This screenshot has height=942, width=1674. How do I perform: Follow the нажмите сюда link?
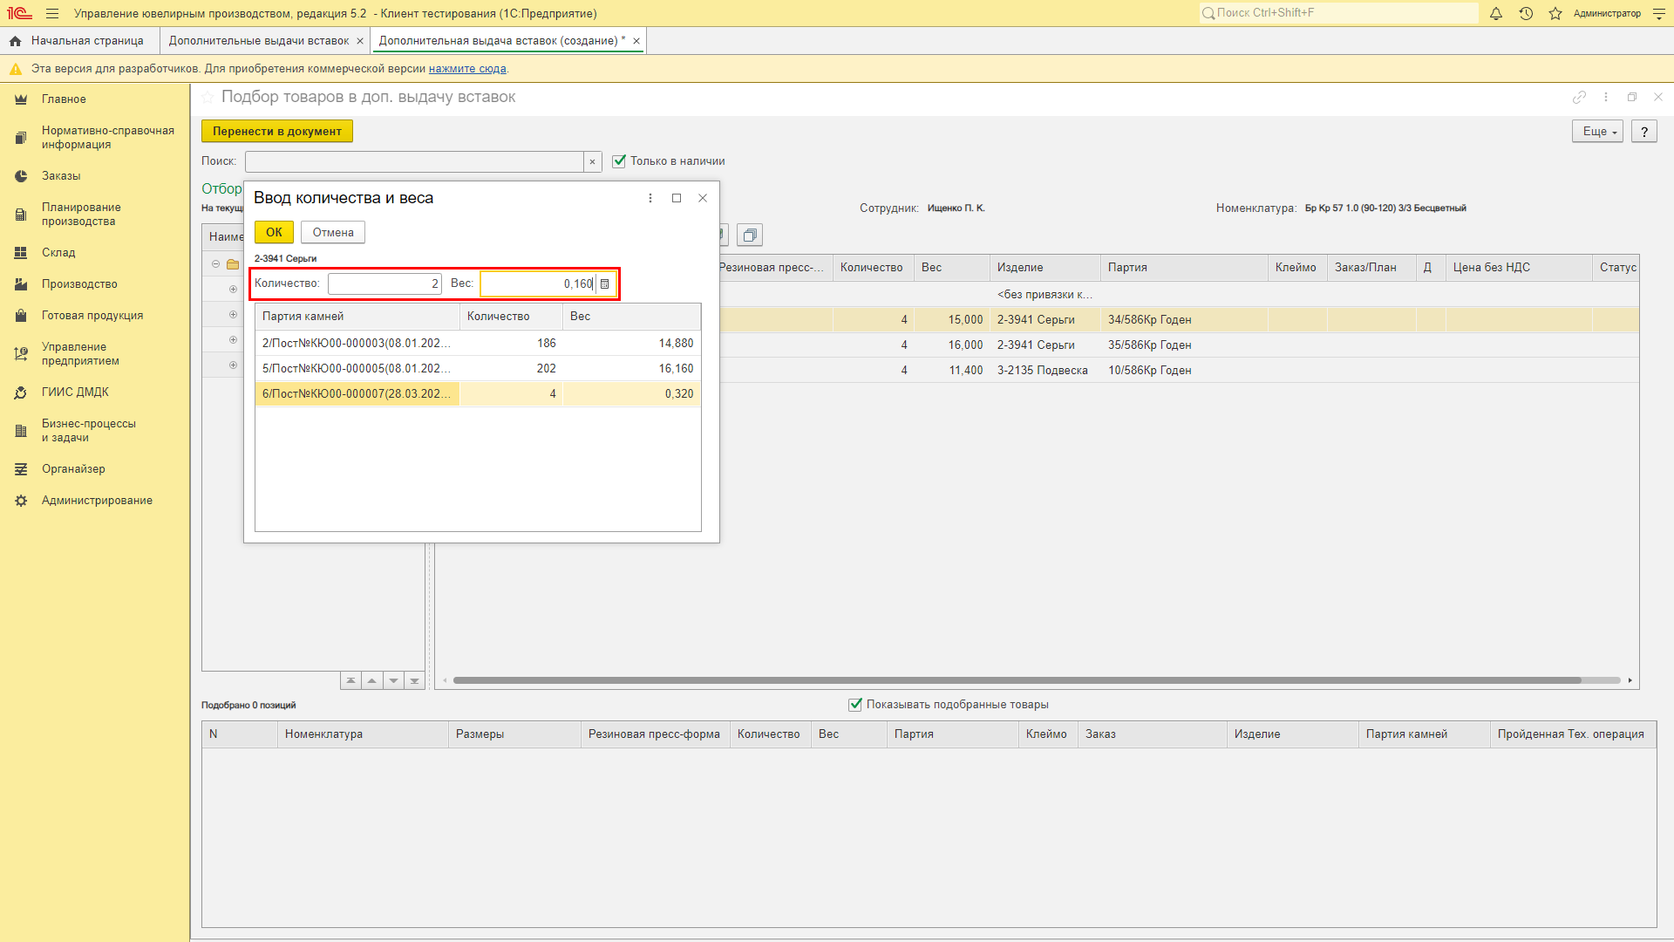(467, 69)
